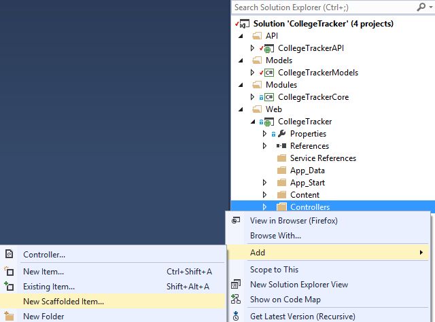435x322 pixels.
Task: Click the View in Browser icon
Action: [x=236, y=221]
